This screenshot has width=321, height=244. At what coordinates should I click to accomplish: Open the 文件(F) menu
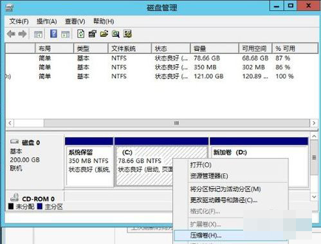click(19, 21)
